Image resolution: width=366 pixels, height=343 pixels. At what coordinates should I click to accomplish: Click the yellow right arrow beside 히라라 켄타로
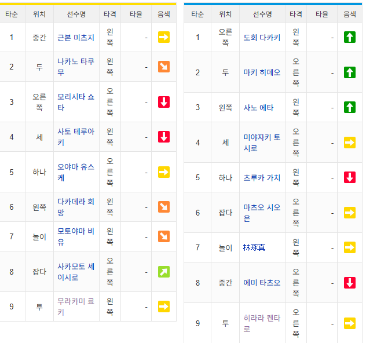click(x=350, y=323)
